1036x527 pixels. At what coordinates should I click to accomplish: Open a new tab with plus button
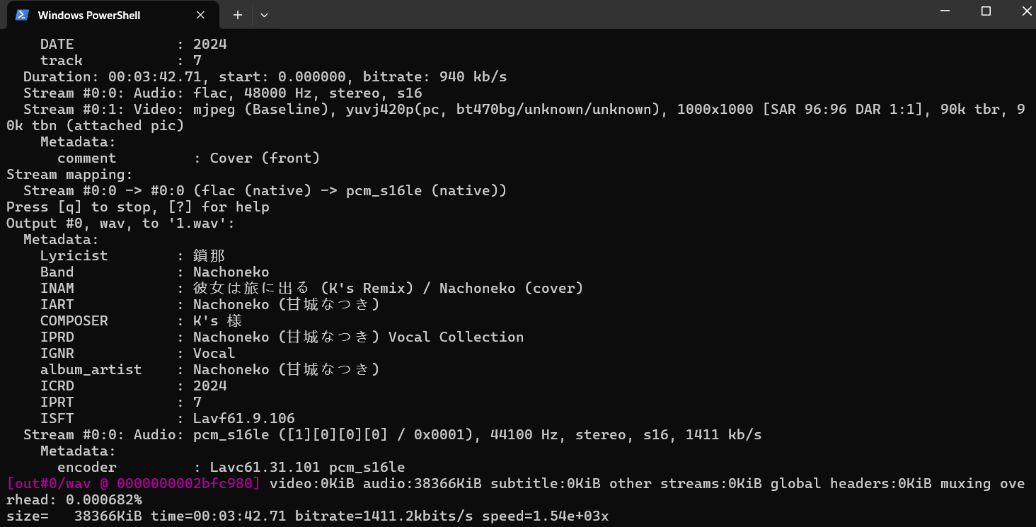click(238, 15)
